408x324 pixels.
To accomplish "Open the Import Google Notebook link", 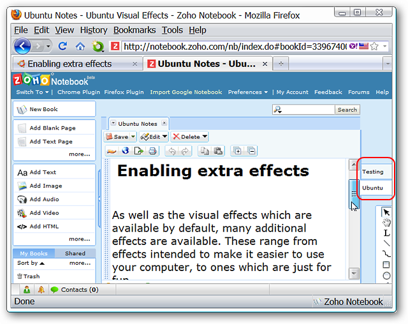I will coord(186,92).
